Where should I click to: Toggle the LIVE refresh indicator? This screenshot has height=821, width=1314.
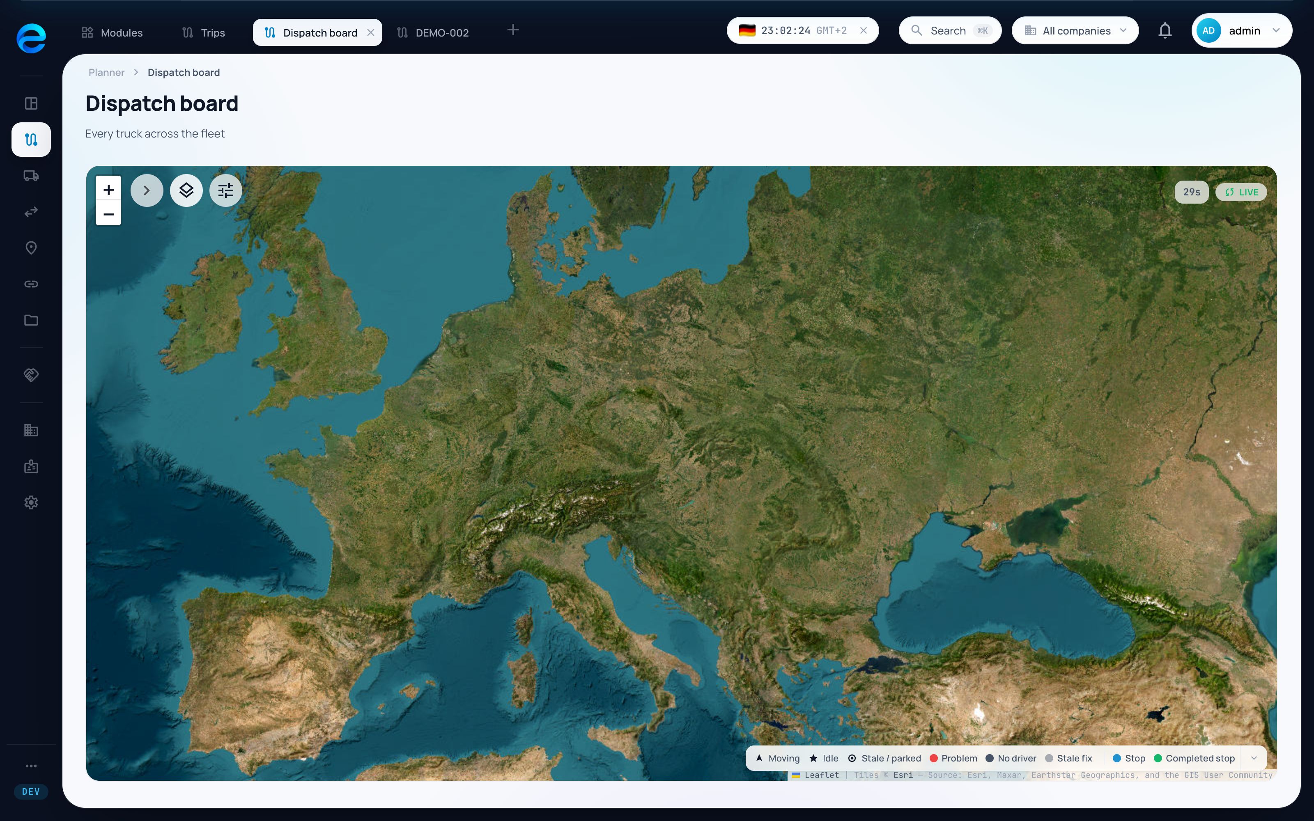click(x=1240, y=192)
